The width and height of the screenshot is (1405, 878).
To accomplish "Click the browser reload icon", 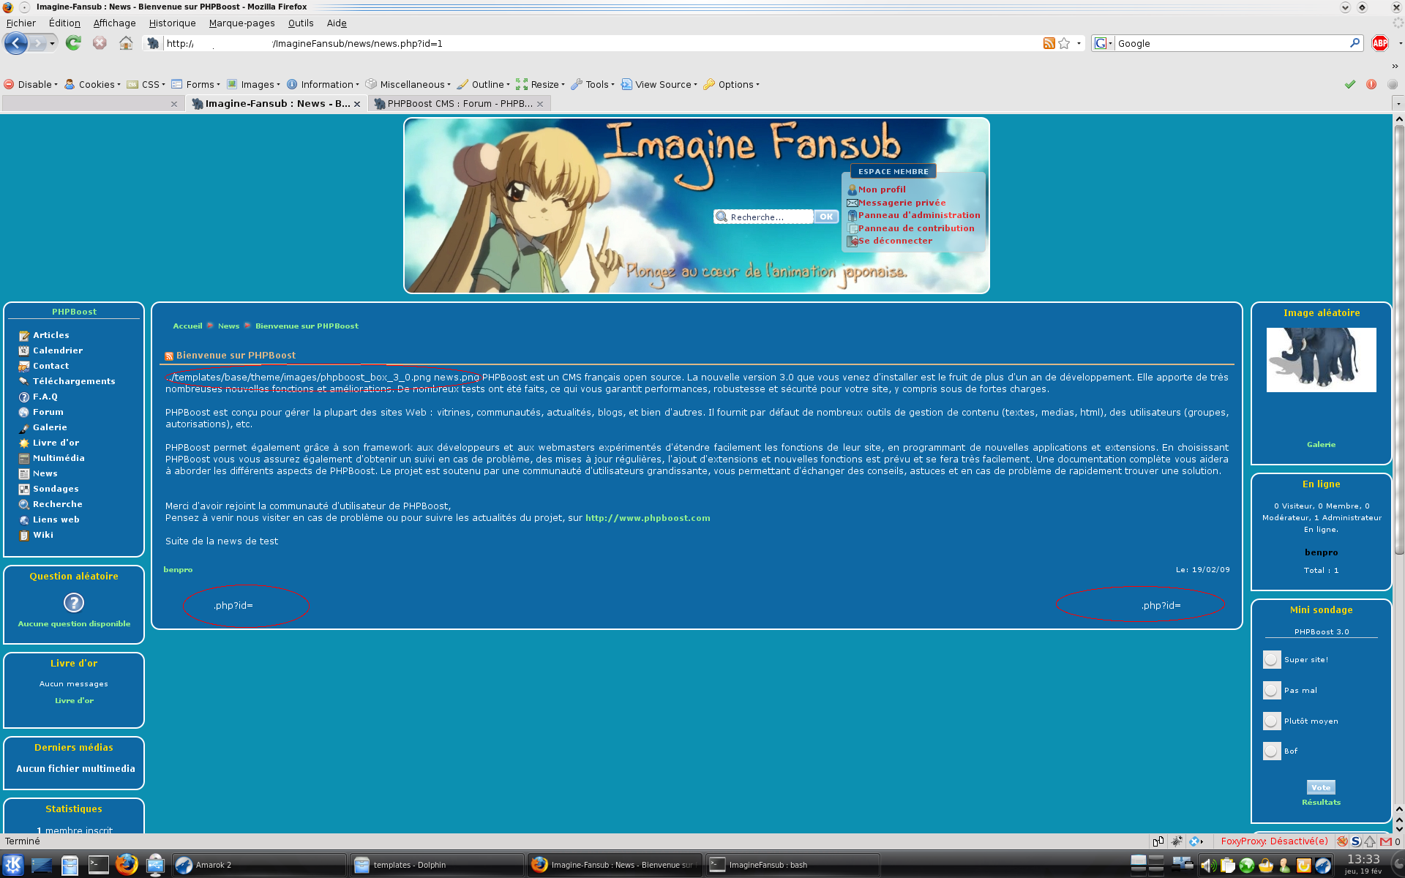I will click(x=73, y=43).
